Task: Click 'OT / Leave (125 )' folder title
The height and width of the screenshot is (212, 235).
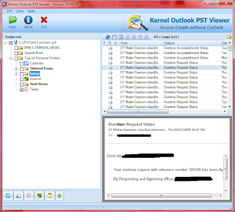Action: 166,37
